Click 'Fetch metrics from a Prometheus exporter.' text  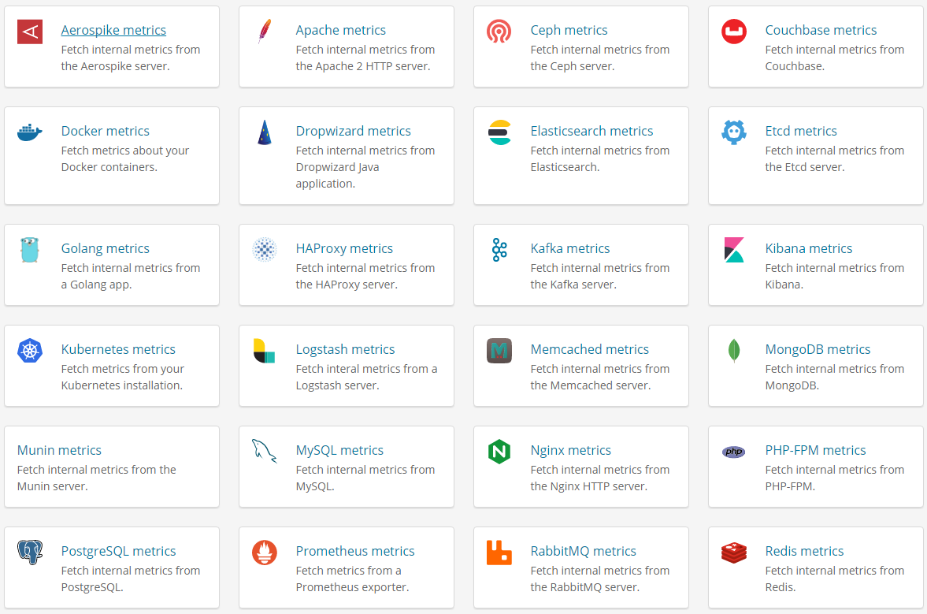click(352, 579)
